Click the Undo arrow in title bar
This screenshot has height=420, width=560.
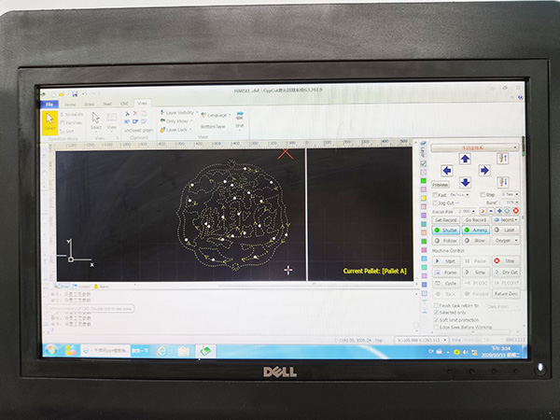[x=85, y=94]
